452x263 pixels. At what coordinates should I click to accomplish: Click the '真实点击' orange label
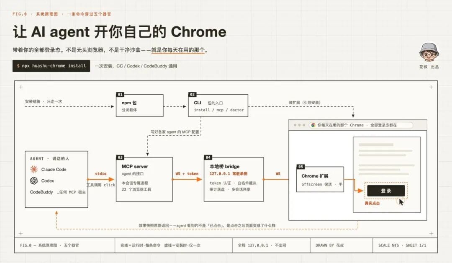[372, 203]
